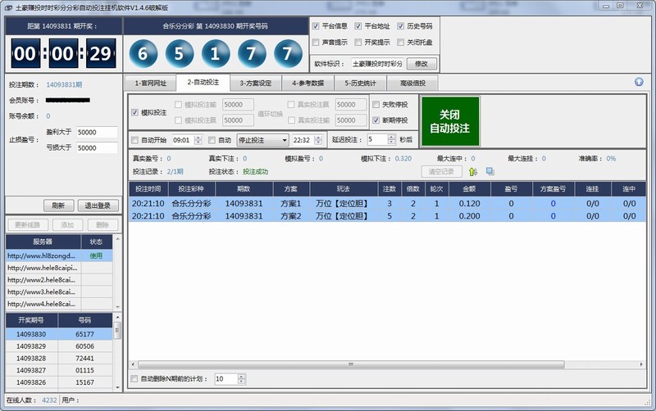
Task: Toggle the 断期停投 checkbox
Action: click(376, 120)
